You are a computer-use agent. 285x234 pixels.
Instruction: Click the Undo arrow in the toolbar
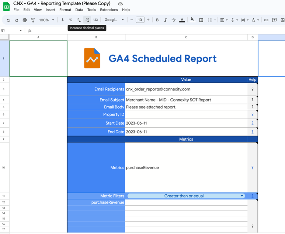click(8, 20)
